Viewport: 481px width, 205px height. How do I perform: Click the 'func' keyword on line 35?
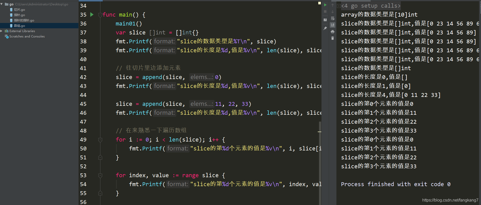point(109,15)
